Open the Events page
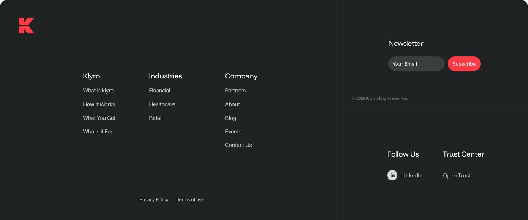528x220 pixels. coord(233,132)
